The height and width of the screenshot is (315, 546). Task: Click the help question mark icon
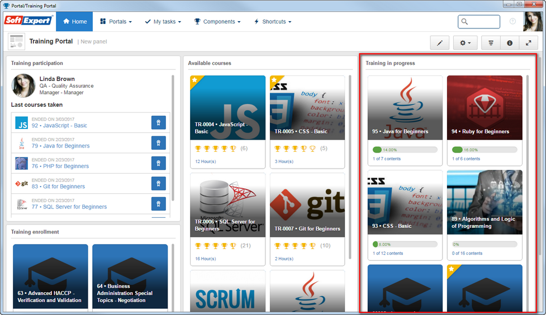click(x=512, y=21)
